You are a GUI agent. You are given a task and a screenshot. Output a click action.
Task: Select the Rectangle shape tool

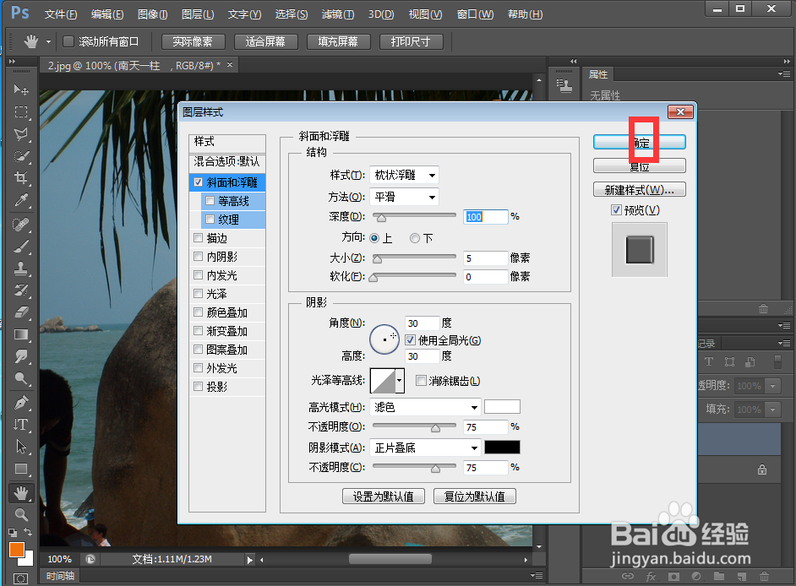point(21,469)
